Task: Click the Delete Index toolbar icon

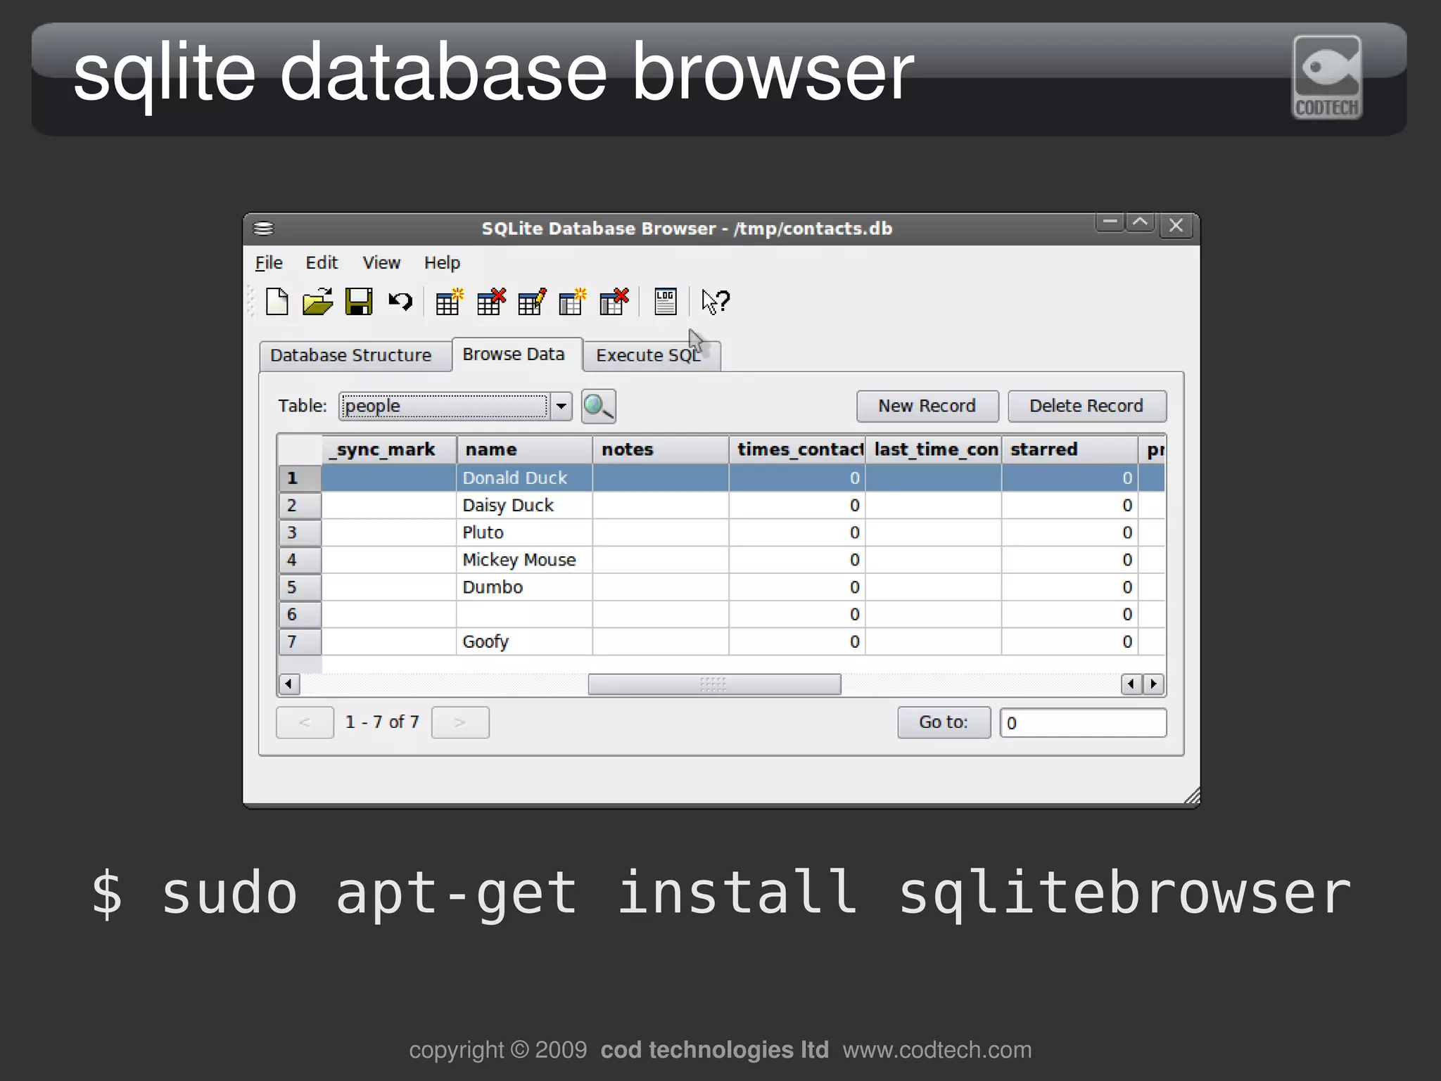Action: 614,302
